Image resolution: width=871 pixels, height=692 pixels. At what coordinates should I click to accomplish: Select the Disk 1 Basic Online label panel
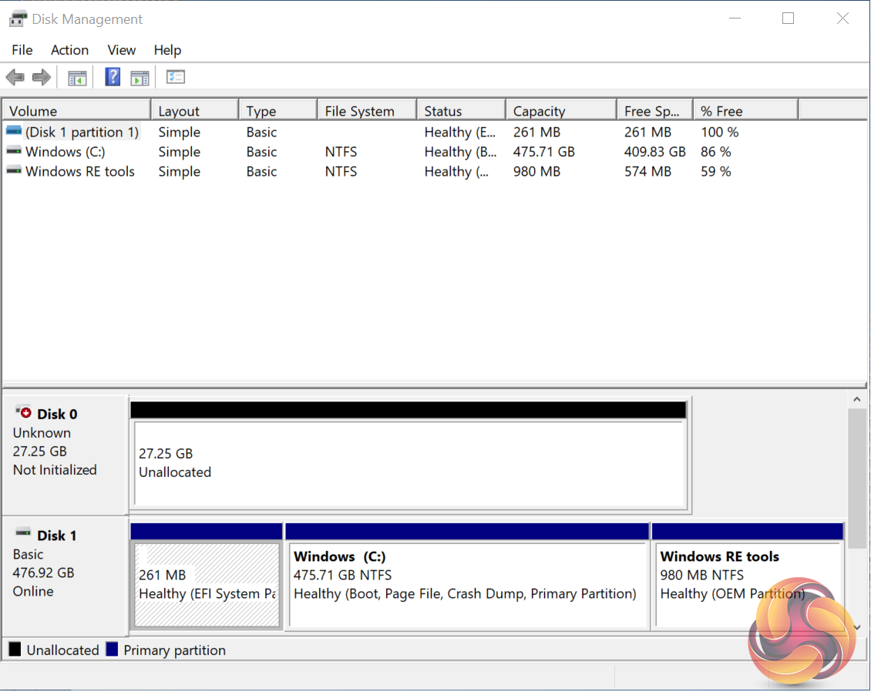[x=66, y=576]
